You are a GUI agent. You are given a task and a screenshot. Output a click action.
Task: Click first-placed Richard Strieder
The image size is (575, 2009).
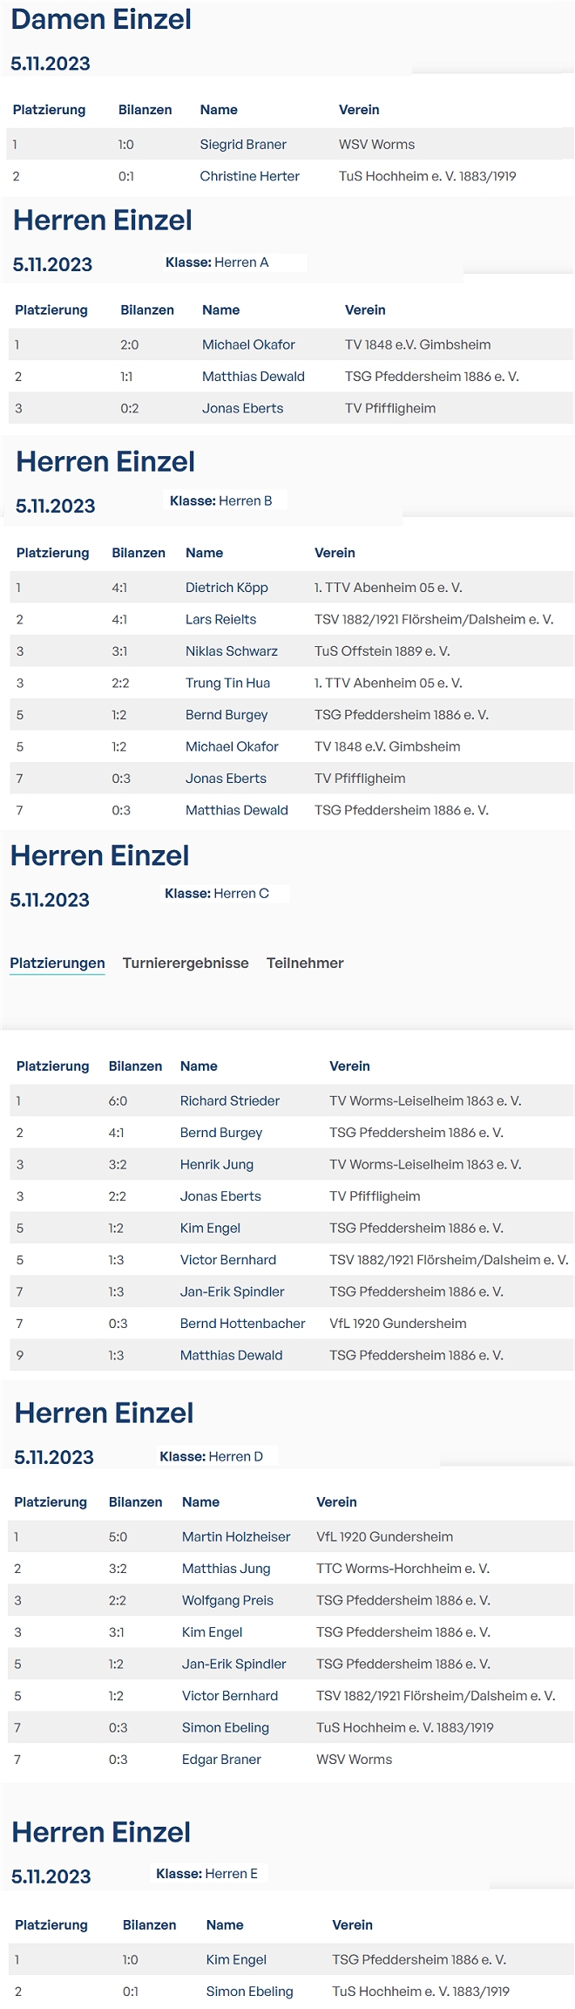[230, 1100]
